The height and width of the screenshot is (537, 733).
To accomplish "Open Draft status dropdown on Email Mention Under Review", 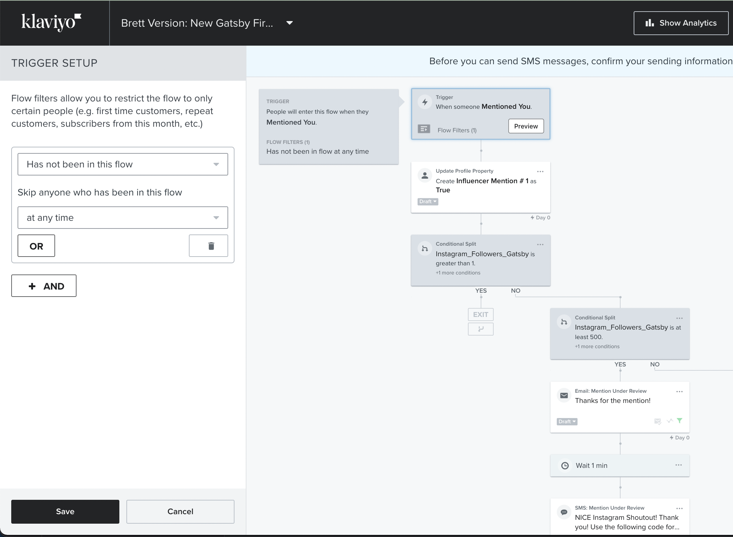I will point(567,422).
